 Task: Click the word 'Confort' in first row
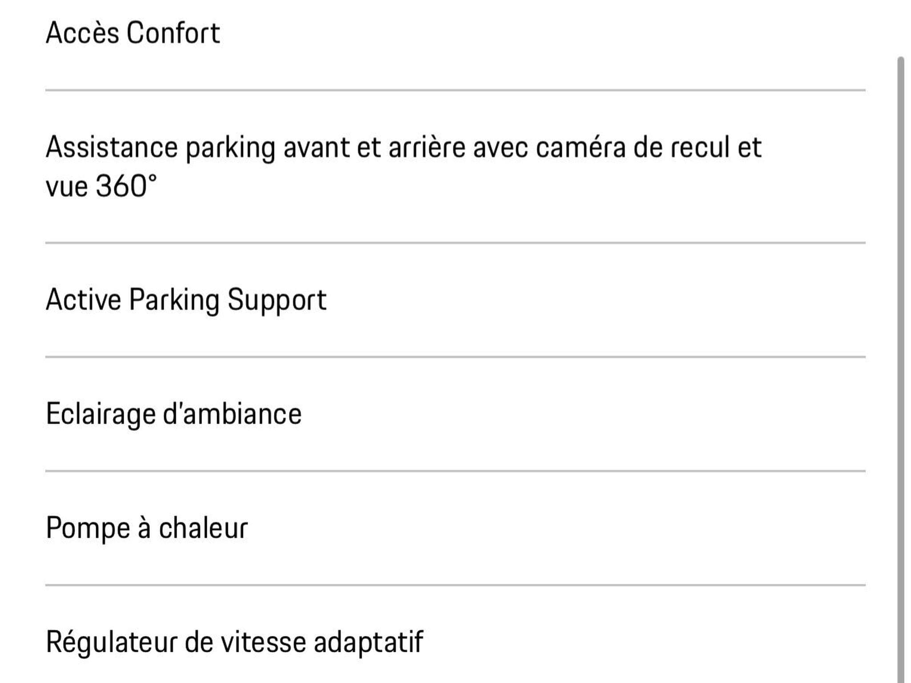[x=173, y=33]
